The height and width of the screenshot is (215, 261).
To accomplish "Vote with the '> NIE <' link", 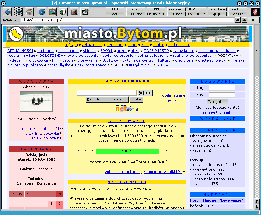I will tap(169, 151).
